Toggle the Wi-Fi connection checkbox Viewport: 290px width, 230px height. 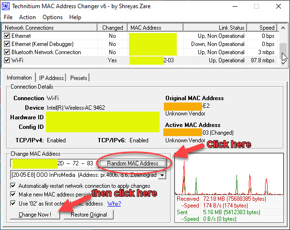tap(7, 60)
